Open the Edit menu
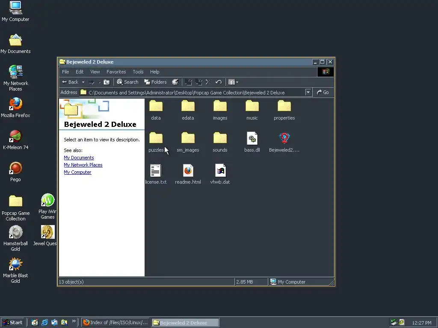Viewport: 438px width, 328px height. pos(80,72)
